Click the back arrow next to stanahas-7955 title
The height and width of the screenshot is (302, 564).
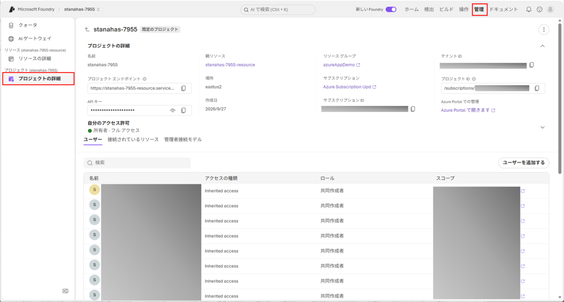tap(87, 29)
